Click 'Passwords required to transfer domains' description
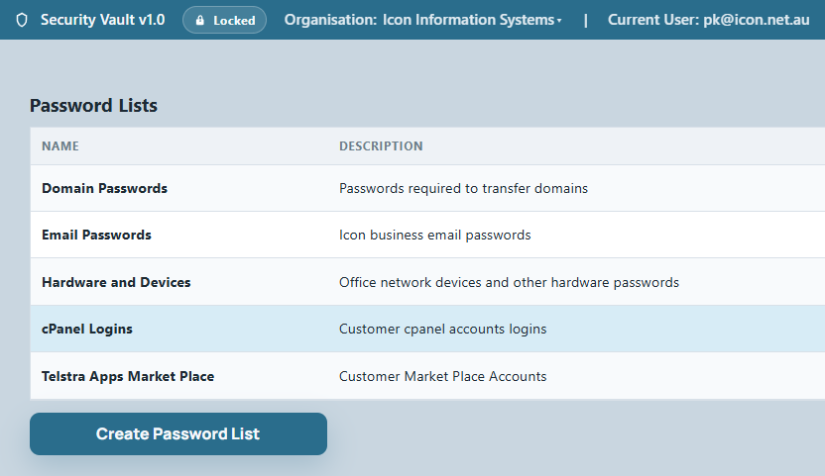The height and width of the screenshot is (476, 825). pos(463,188)
